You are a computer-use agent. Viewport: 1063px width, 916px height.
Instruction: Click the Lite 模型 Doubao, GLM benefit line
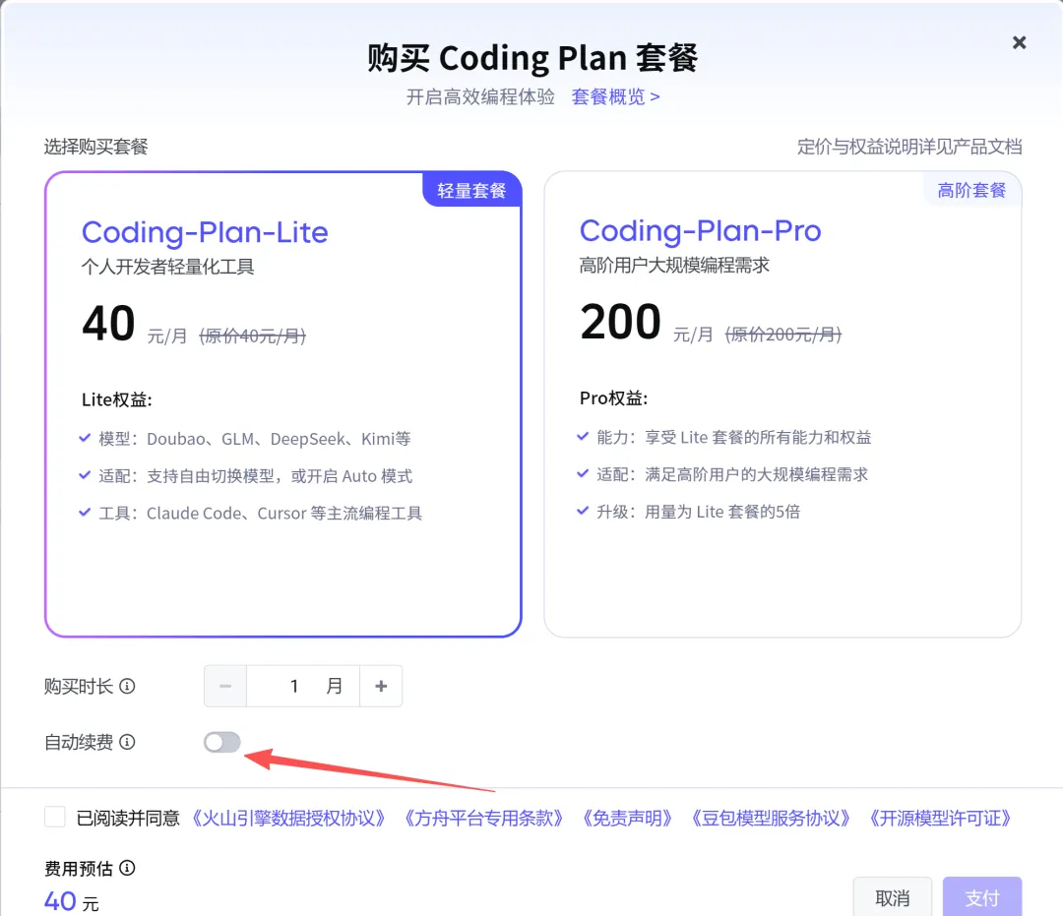pyautogui.click(x=245, y=439)
